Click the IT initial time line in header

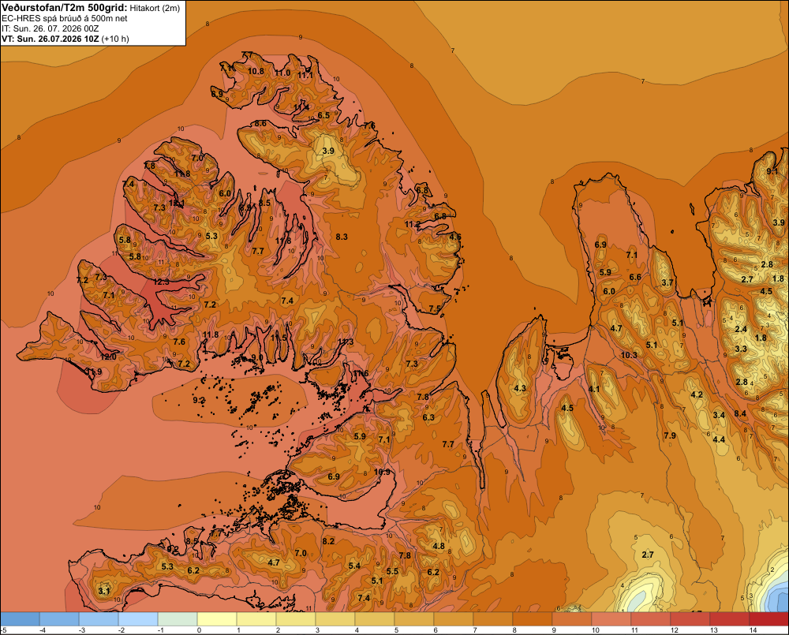[x=50, y=28]
